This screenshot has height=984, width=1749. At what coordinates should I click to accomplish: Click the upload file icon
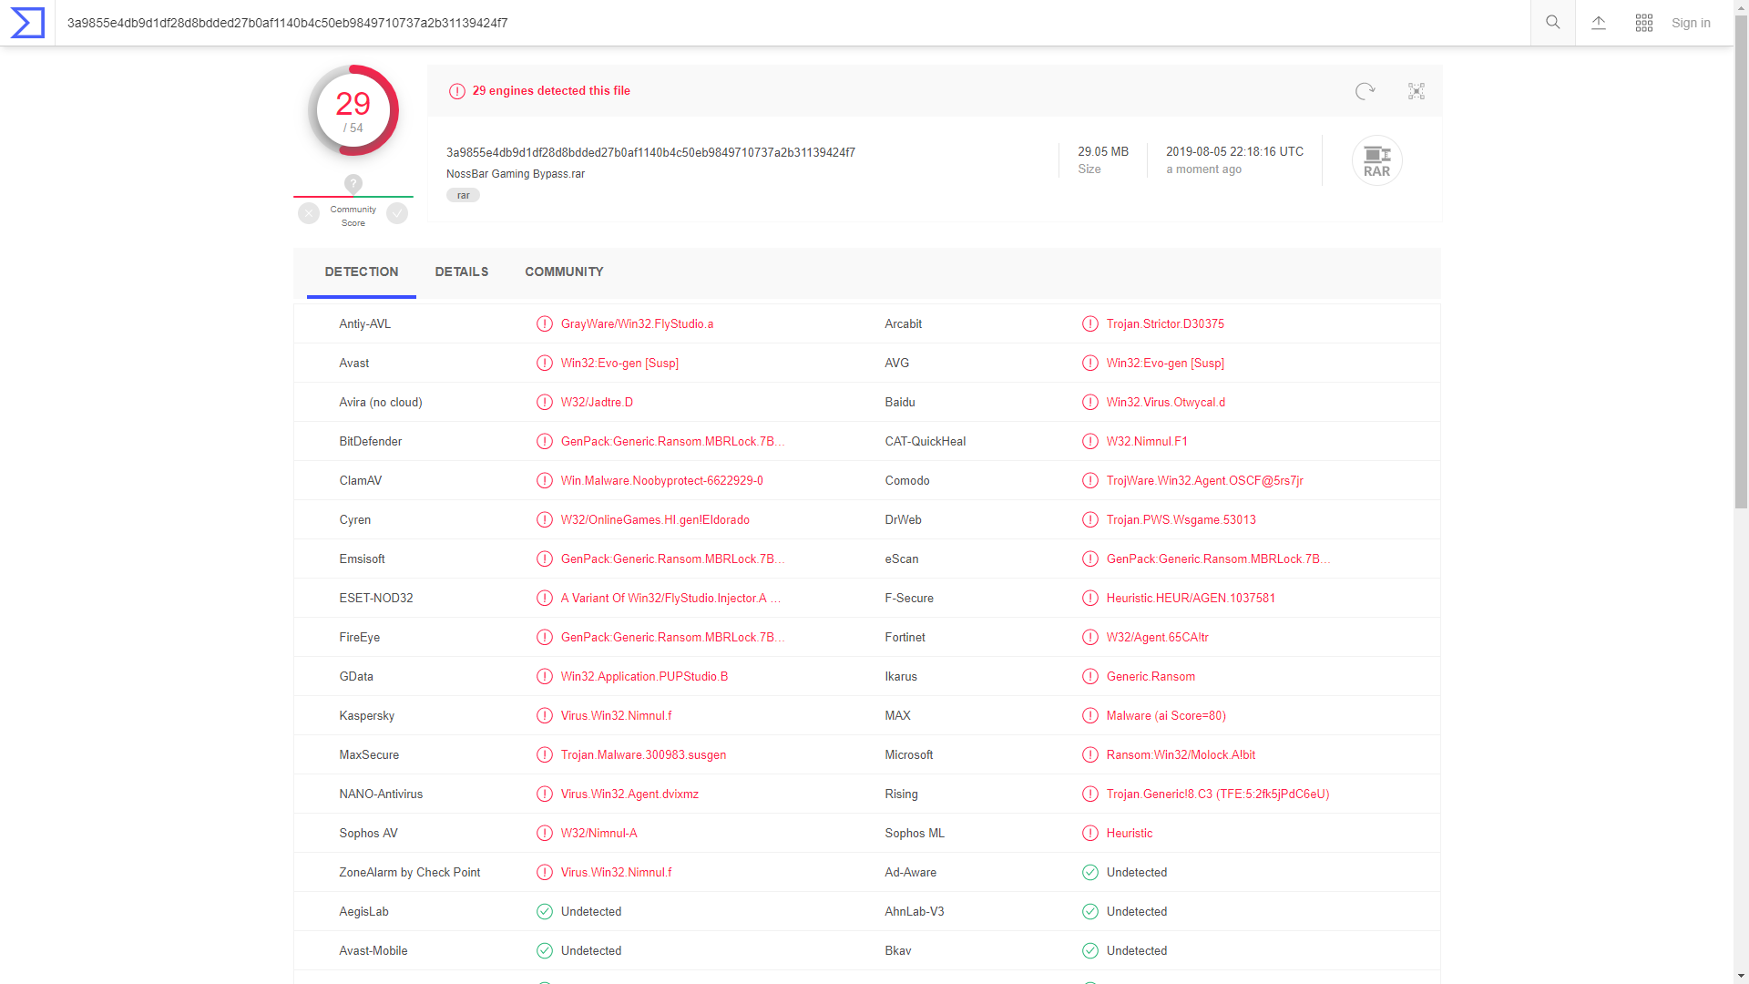tap(1599, 23)
